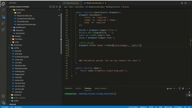The width and height of the screenshot is (192, 108).
Task: Click the main branch status bar item
Action: (5, 107)
